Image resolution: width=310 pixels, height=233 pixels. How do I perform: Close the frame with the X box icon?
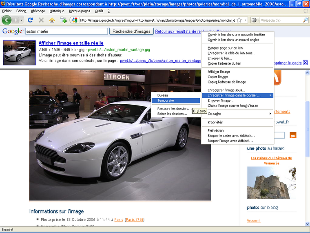point(305,63)
